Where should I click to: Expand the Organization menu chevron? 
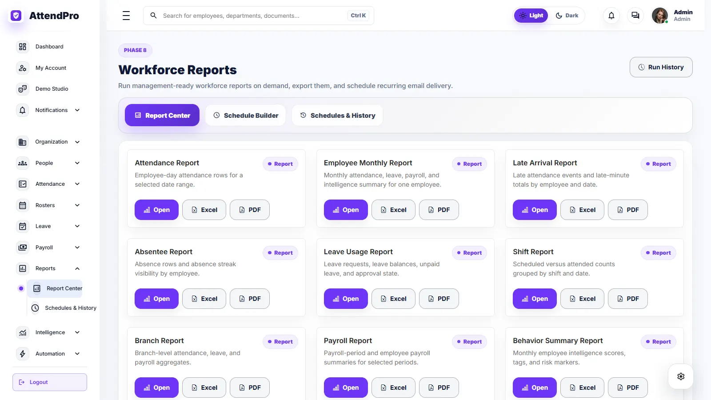(x=77, y=142)
